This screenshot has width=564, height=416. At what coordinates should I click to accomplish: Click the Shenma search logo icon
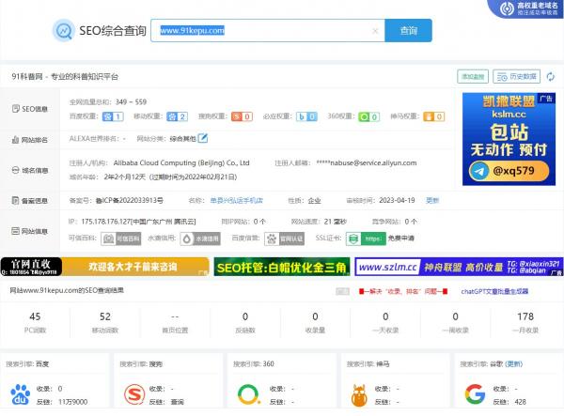(359, 395)
